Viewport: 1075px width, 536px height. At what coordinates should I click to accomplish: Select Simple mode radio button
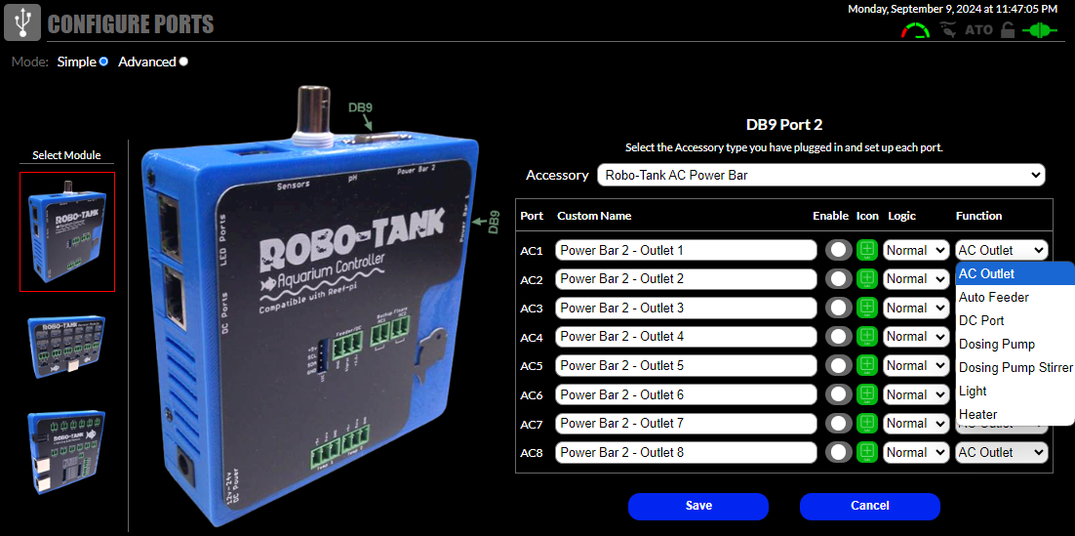point(103,62)
